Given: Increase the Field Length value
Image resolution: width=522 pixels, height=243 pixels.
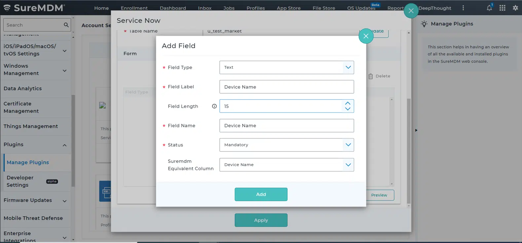Looking at the screenshot, I should tap(348, 103).
